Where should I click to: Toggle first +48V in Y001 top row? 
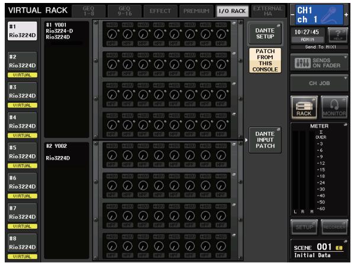point(112,25)
